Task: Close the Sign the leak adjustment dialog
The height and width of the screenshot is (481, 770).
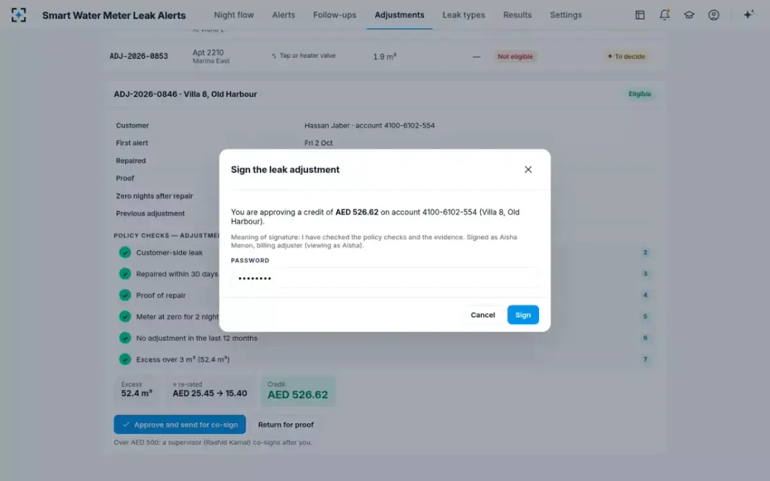Action: tap(528, 169)
